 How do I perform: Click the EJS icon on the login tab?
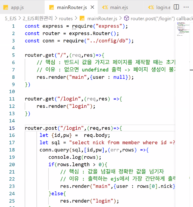[x=151, y=7]
